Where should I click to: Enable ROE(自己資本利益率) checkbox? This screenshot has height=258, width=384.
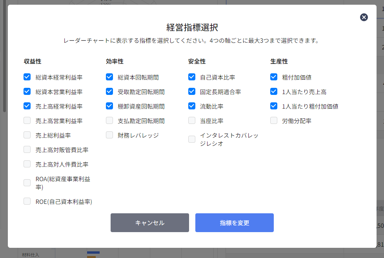tap(27, 202)
